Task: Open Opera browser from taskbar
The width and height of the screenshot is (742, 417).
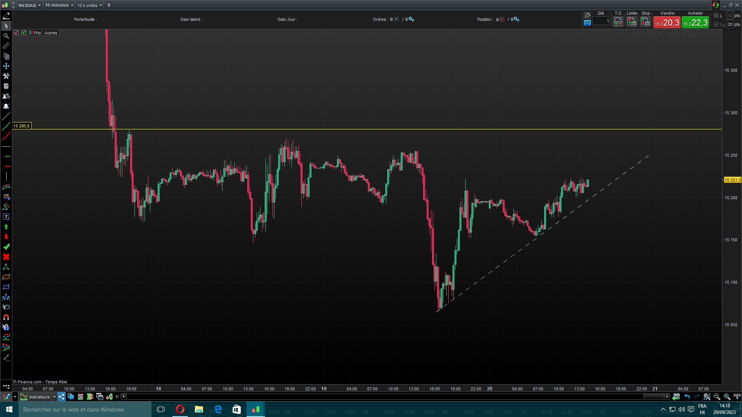Action: click(x=180, y=409)
